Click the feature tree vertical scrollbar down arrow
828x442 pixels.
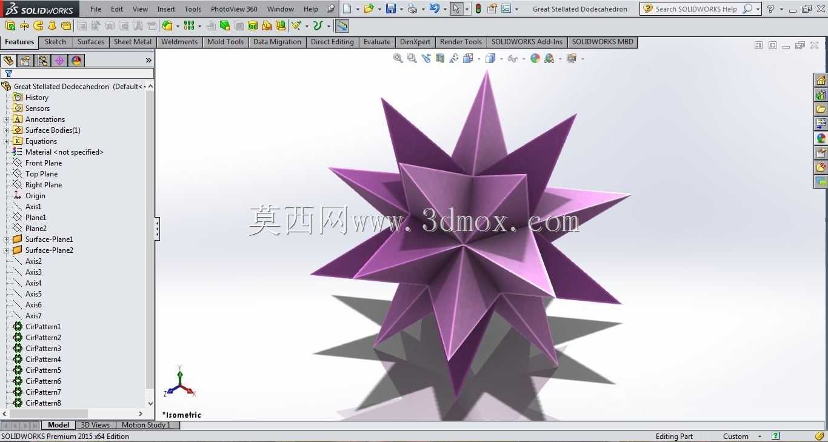(x=150, y=403)
